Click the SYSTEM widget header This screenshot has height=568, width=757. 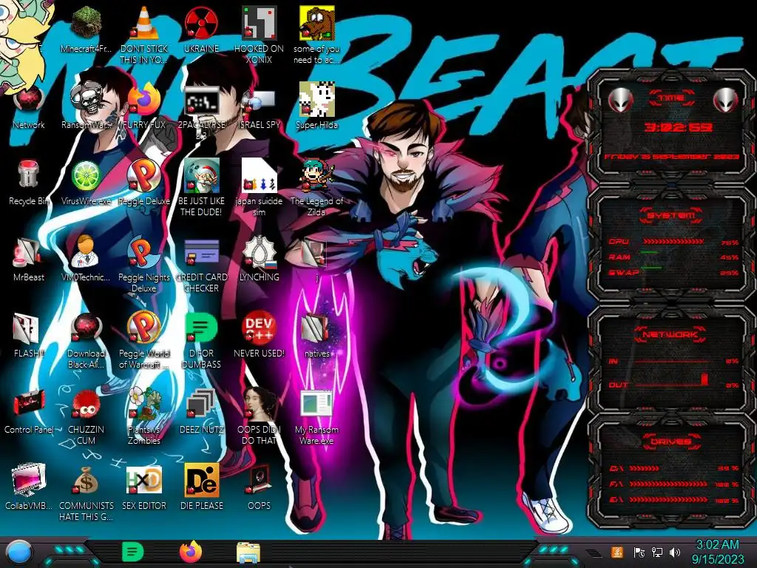pyautogui.click(x=671, y=215)
